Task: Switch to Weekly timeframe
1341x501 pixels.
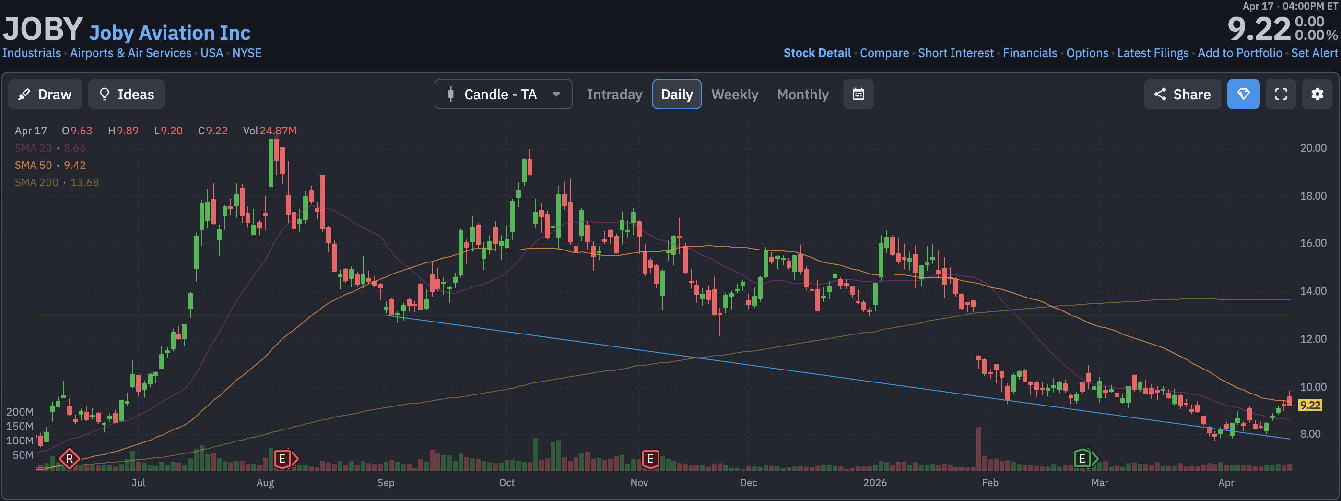Action: pos(735,94)
